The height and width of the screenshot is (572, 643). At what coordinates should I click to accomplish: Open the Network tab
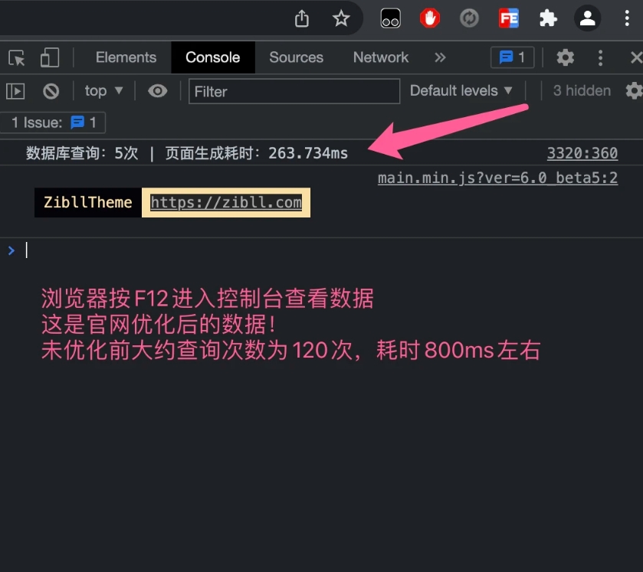(x=381, y=57)
